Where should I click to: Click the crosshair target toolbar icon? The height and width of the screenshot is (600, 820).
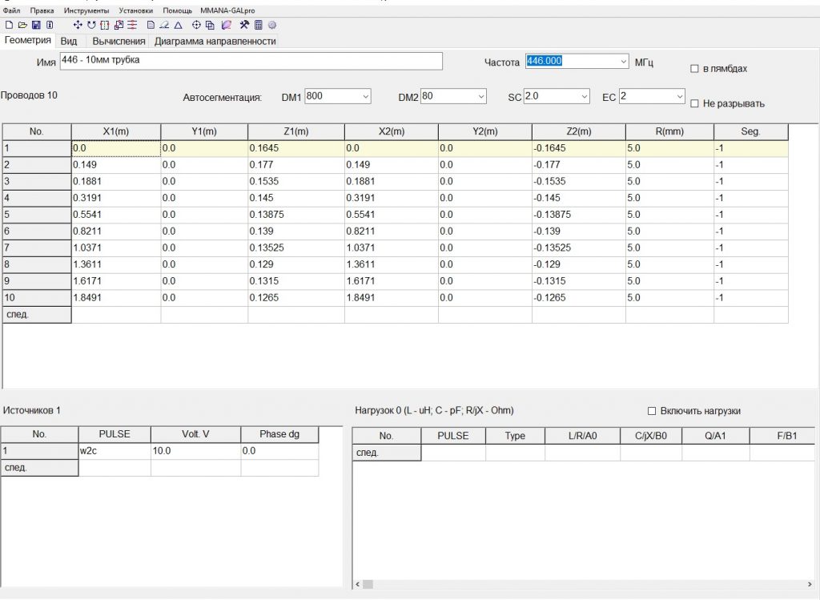click(197, 26)
